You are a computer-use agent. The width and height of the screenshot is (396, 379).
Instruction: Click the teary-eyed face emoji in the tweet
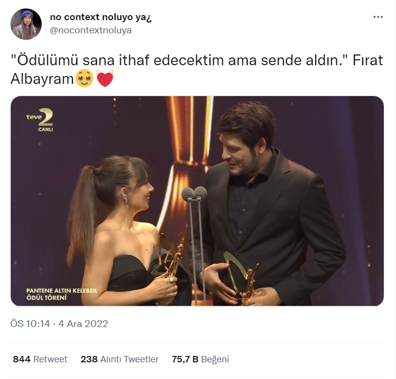85,78
